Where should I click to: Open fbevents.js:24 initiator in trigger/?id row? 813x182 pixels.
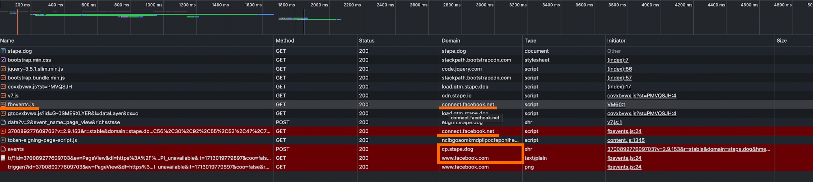coord(624,167)
